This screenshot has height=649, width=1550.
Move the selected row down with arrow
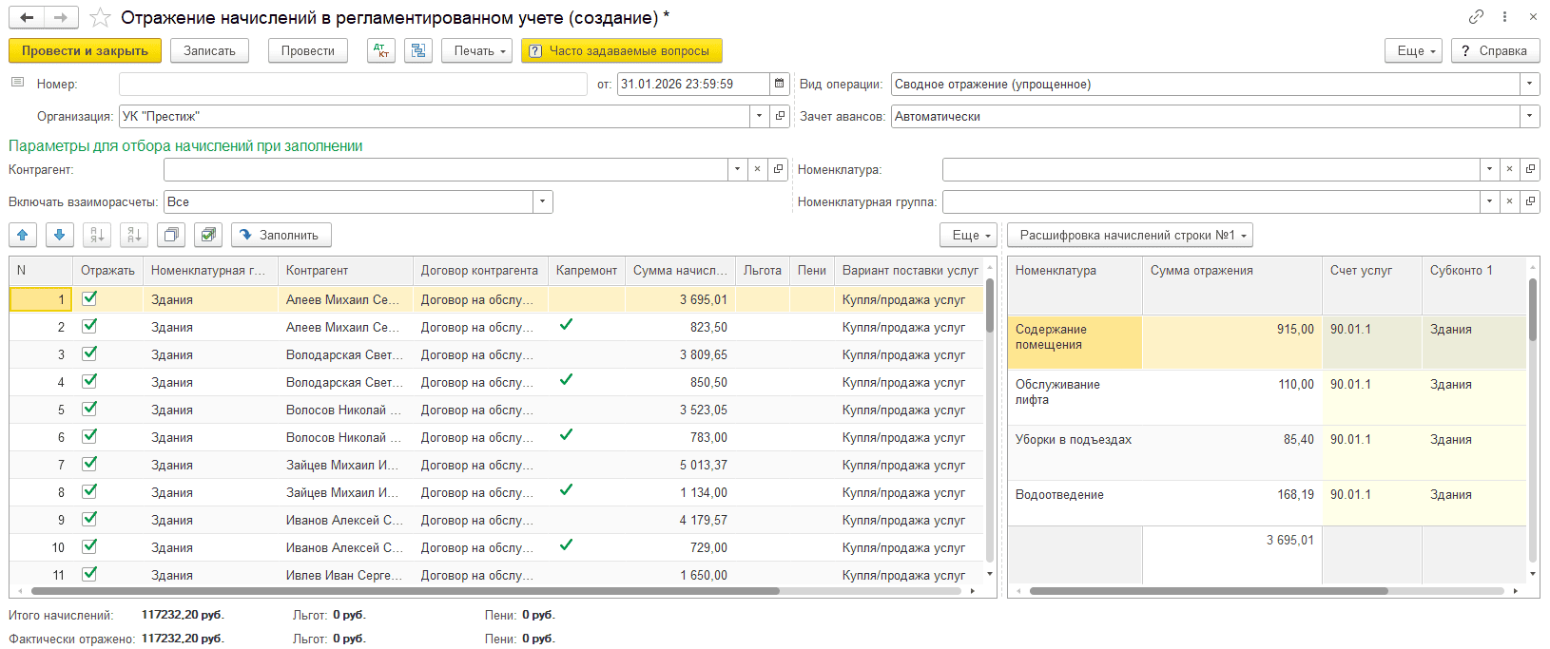click(x=59, y=235)
